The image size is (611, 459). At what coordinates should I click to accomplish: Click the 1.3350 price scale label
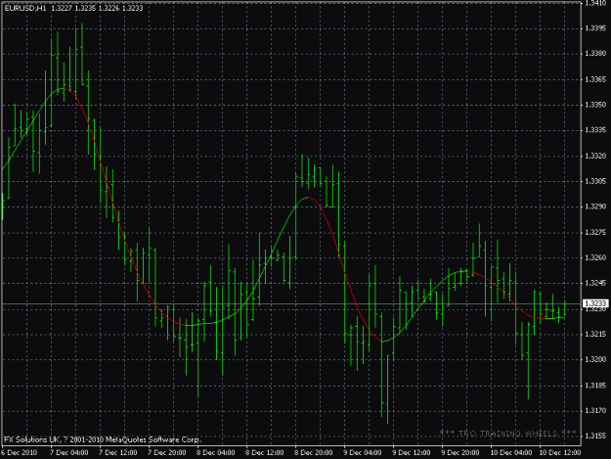595,105
